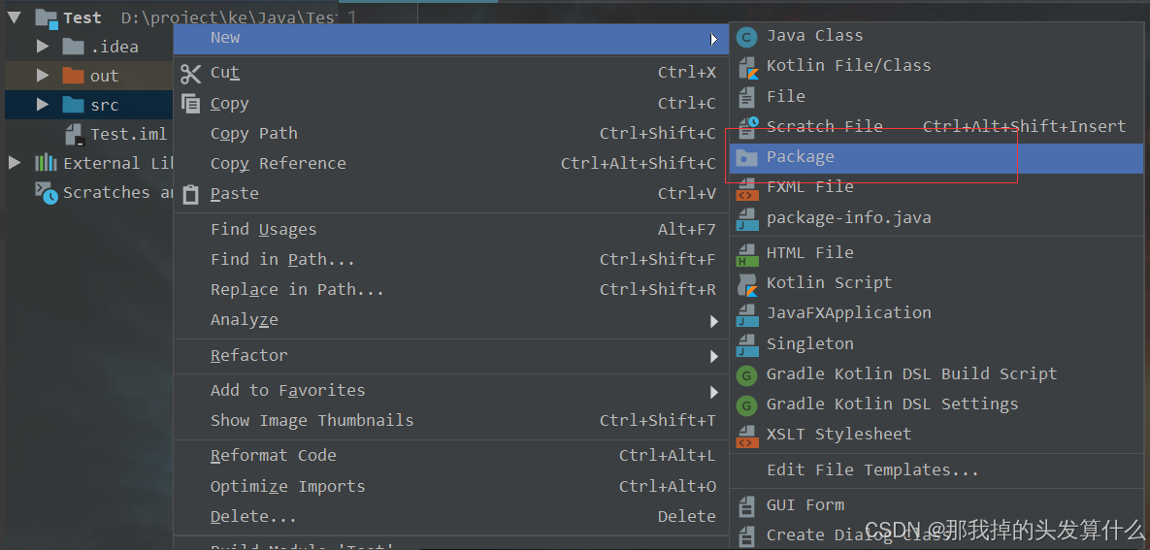Viewport: 1150px width, 550px height.
Task: Click the External Libraries icon
Action: click(x=47, y=163)
